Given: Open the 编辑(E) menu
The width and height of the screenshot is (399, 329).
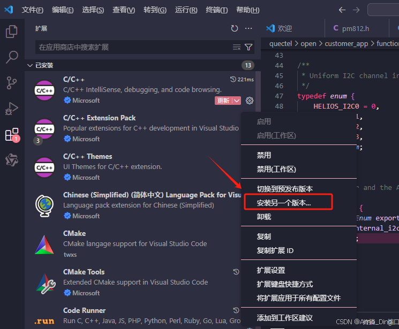Looking at the screenshot, I should click(63, 10).
